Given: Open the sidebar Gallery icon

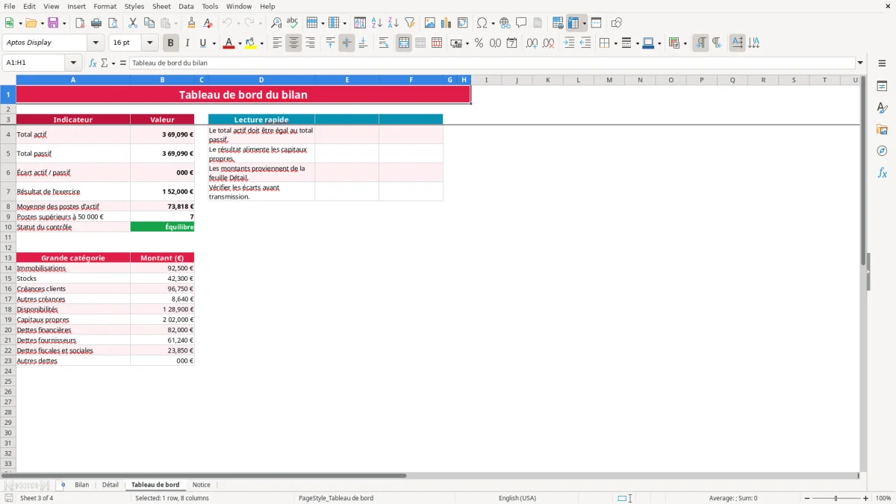Looking at the screenshot, I should [x=882, y=130].
